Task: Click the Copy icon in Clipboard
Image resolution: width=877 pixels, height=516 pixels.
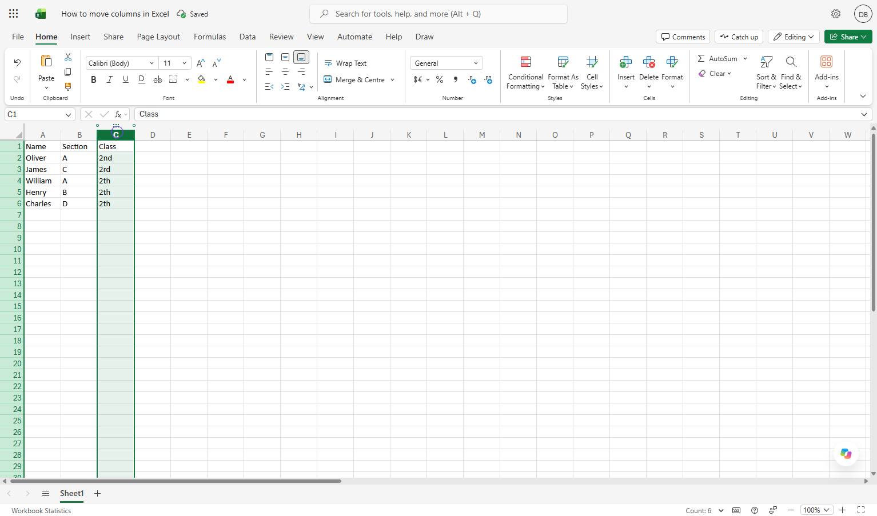Action: pos(68,72)
